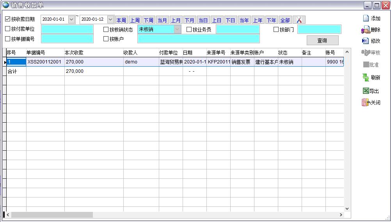Open the start date 2020-01-01 dropdown
Viewport: 391px width, 222px height.
71,19
